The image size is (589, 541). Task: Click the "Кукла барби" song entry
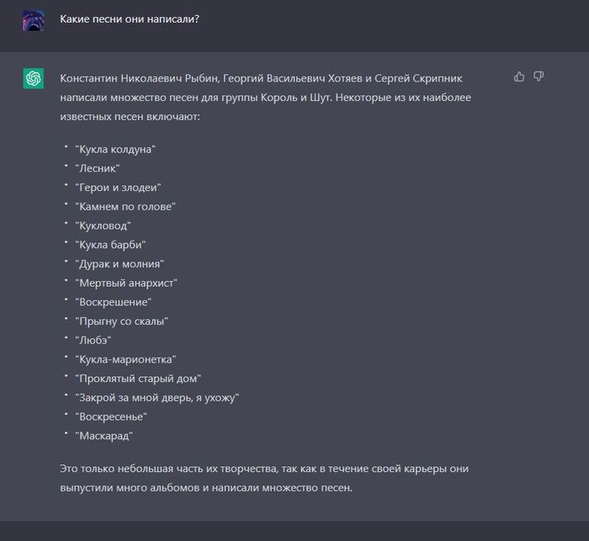click(110, 245)
